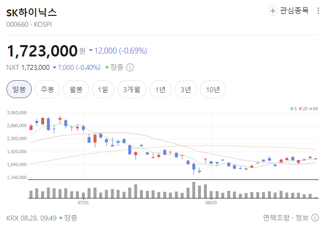The height and width of the screenshot is (227, 325).
Task: Click the change value 12,000 (-0.69%)
Action: (x=118, y=51)
